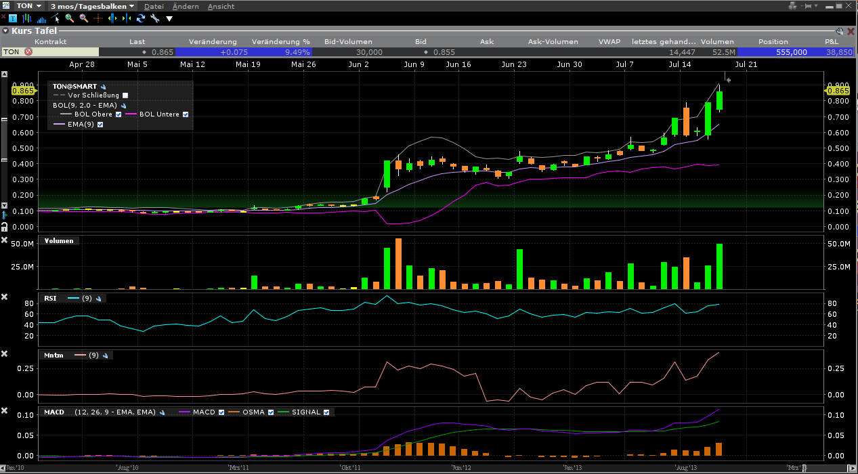
Task: Click the zoom out magnifier icon
Action: [84, 19]
